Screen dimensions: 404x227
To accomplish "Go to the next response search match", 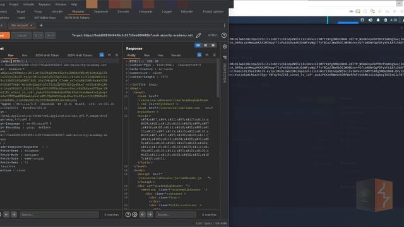I will click(150, 214).
